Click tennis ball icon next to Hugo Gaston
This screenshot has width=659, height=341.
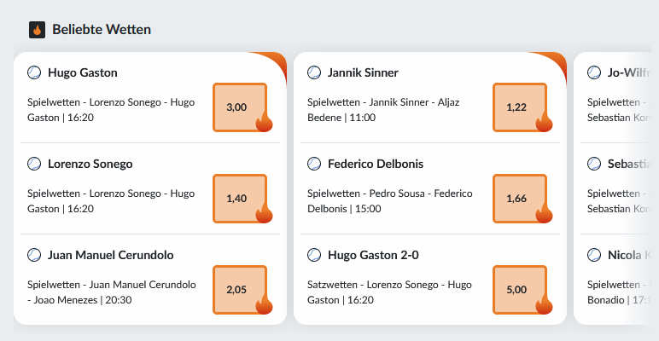34,72
